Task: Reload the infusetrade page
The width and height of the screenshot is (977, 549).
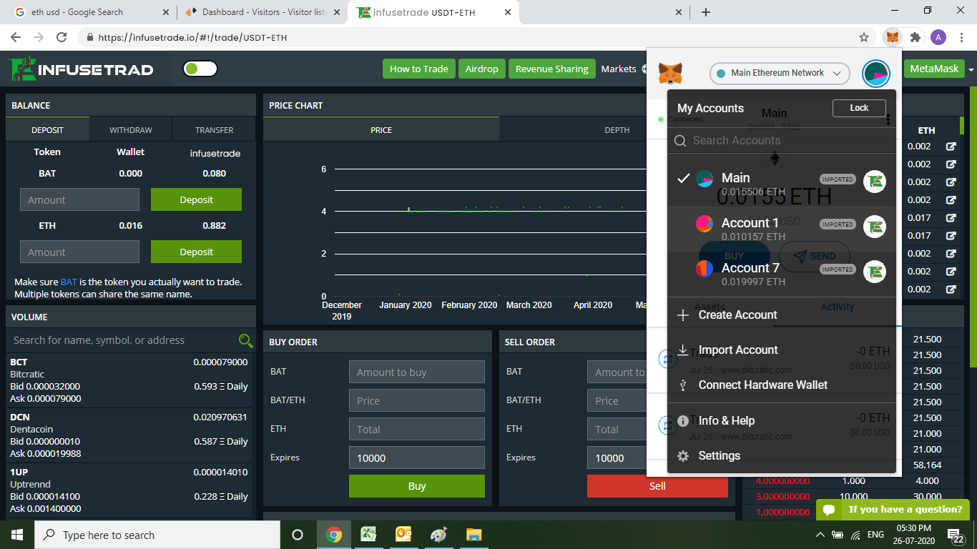Action: [62, 37]
